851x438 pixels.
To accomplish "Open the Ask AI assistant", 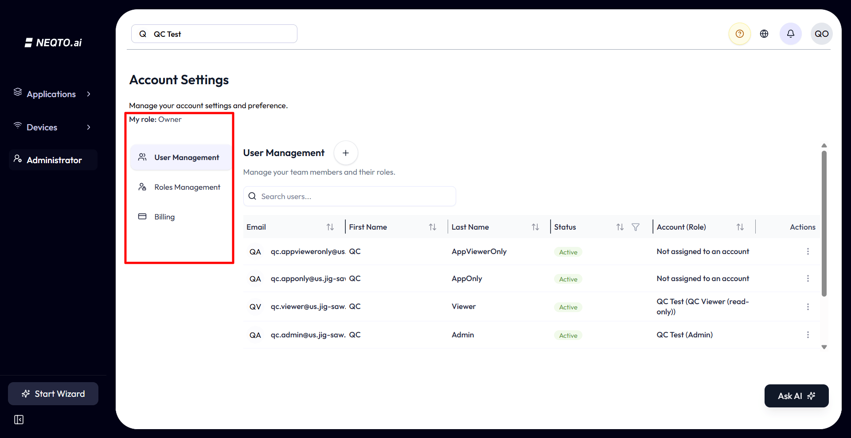I will [x=796, y=396].
